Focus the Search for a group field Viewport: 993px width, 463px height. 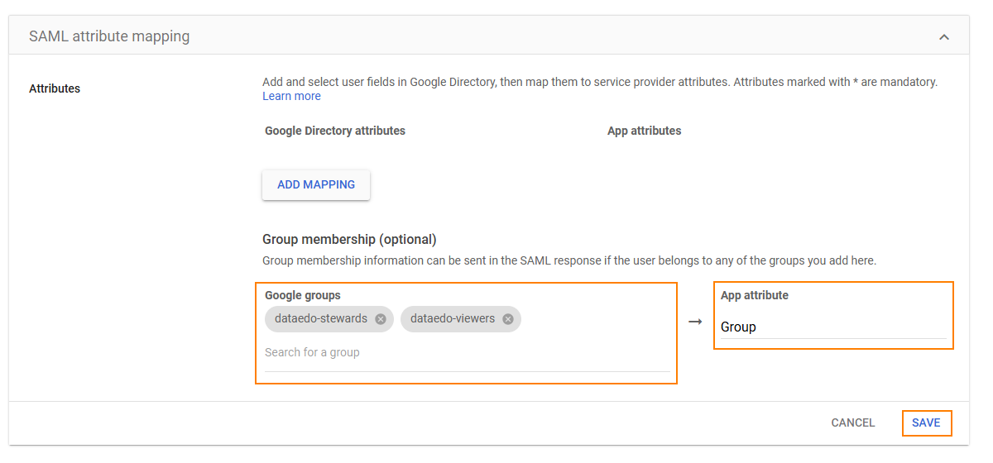[468, 353]
